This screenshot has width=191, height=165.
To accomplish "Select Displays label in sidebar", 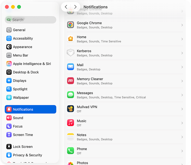I will [x=20, y=81].
